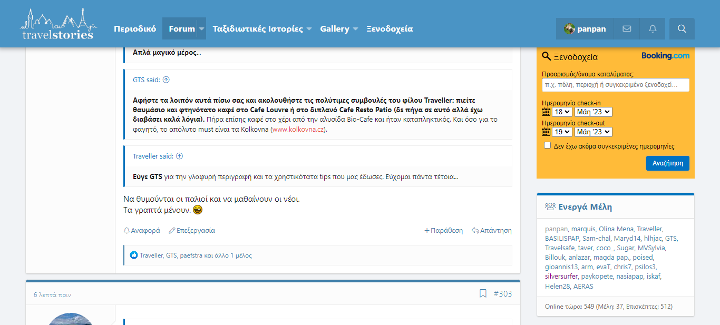Click the search magnifier icon in header

pyautogui.click(x=682, y=29)
